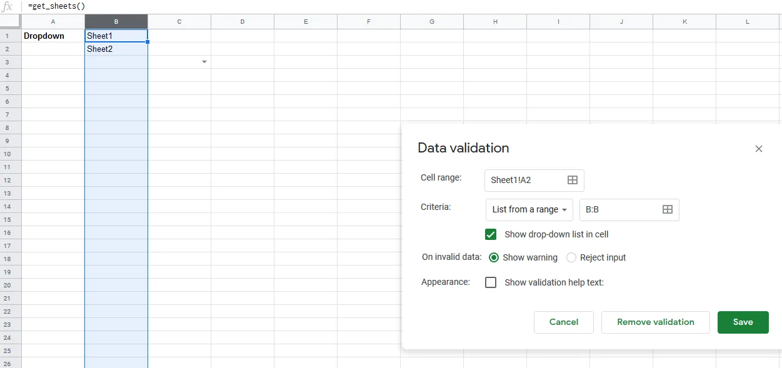Click the blue fill handle on cell B1
The image size is (782, 368).
[148, 42]
